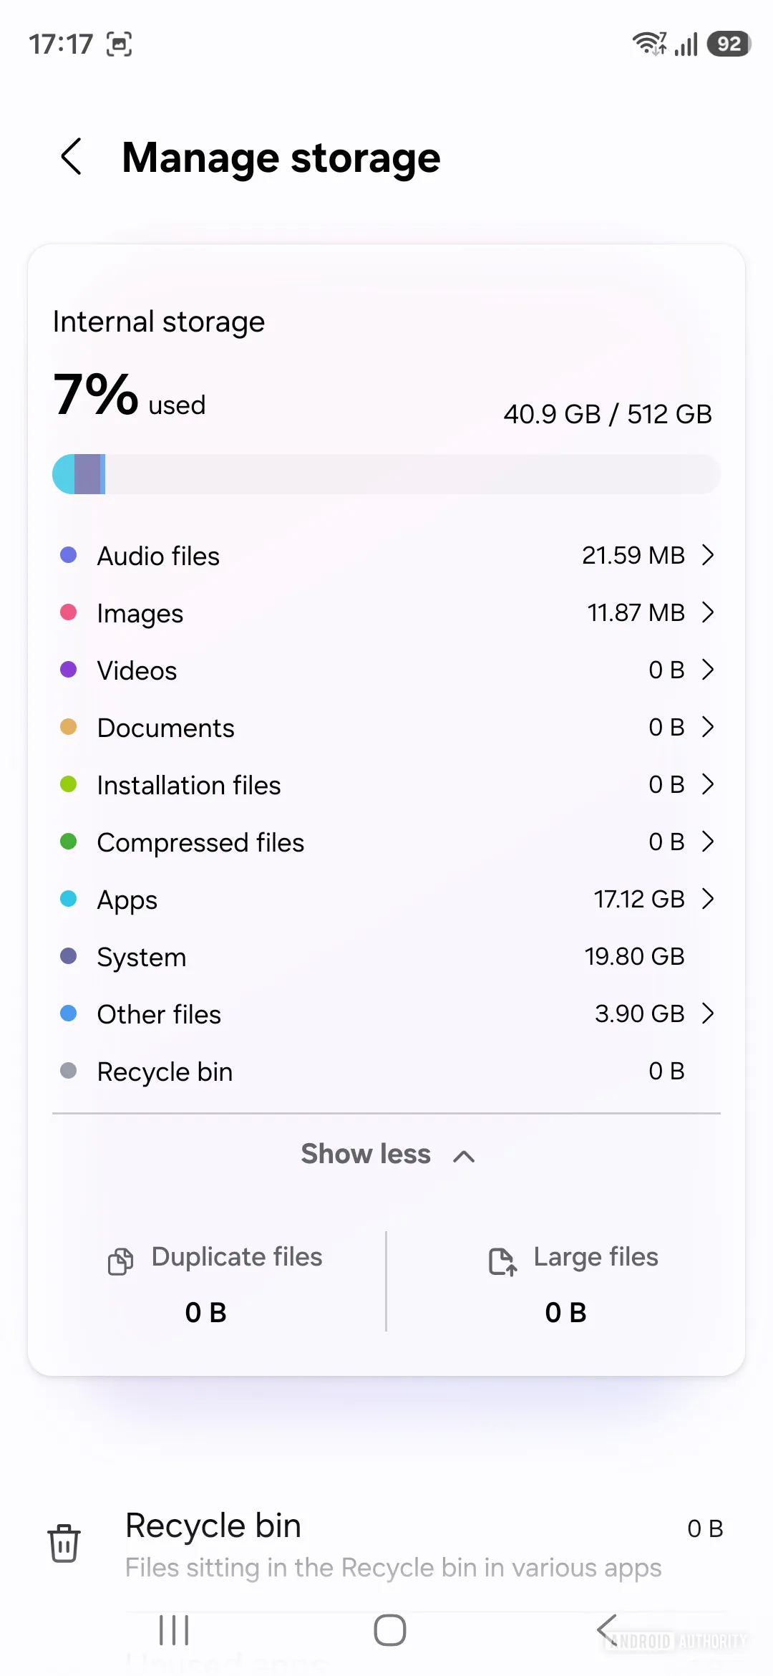This screenshot has width=773, height=1676.
Task: Open the Other files chevron arrow
Action: coord(708,1013)
